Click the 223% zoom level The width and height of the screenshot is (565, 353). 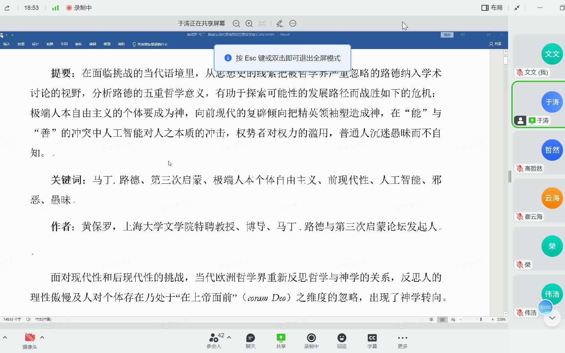[x=501, y=319]
